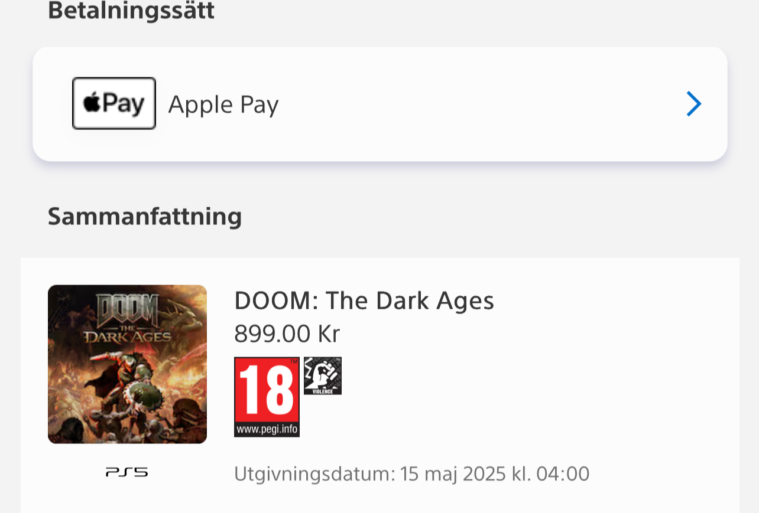Tap the large 18 numeral in the rating
759x513 pixels.
tap(267, 390)
